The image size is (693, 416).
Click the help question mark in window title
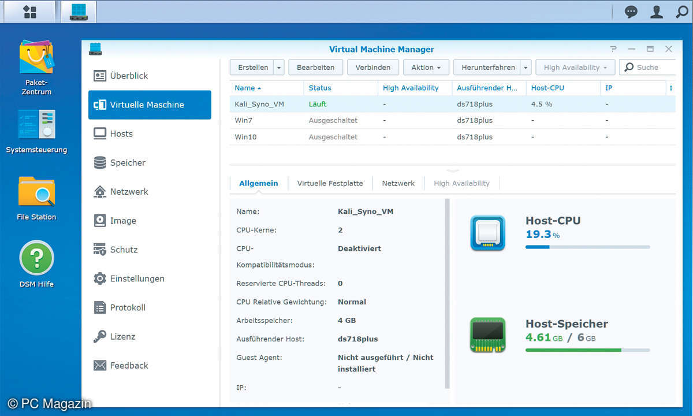(613, 49)
